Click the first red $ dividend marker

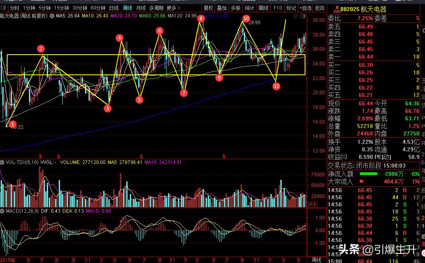(40, 156)
